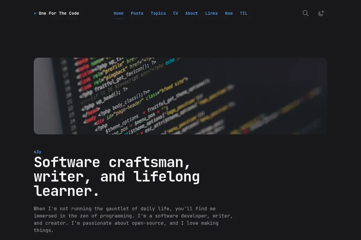
Task: Select the Home nav item
Action: tap(119, 13)
